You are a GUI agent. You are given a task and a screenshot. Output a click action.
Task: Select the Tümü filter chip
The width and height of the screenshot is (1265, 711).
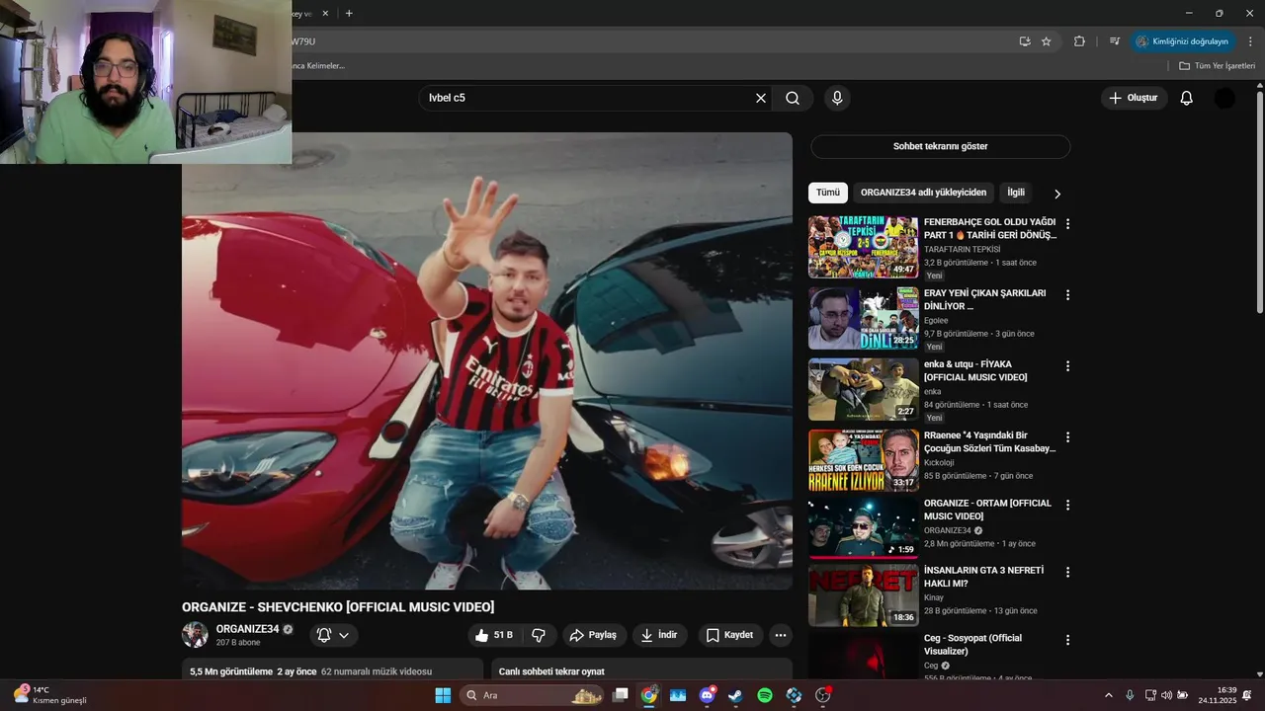[827, 193]
